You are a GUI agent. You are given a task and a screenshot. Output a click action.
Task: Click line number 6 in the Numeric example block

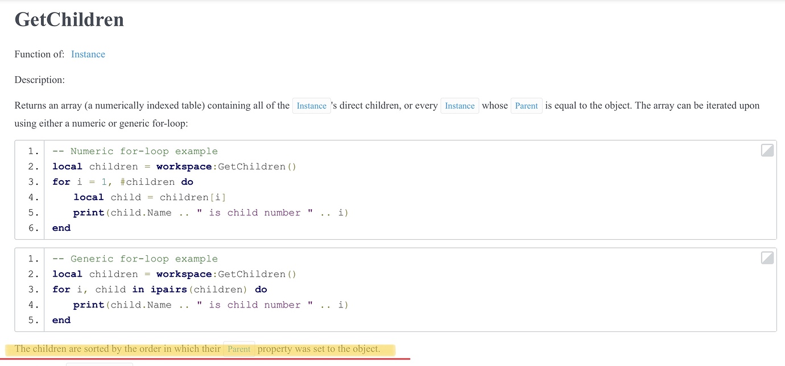pyautogui.click(x=33, y=228)
